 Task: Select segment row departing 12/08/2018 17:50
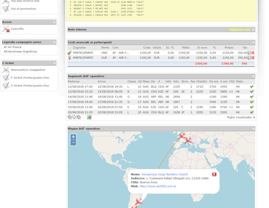coord(161,86)
